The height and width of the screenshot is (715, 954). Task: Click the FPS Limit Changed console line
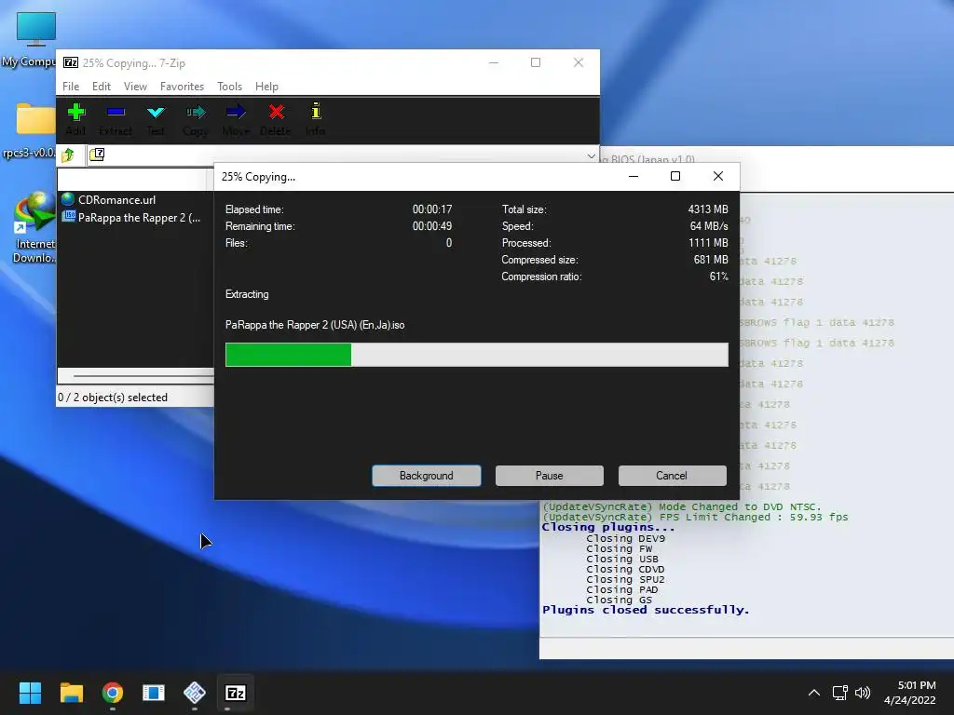(695, 517)
